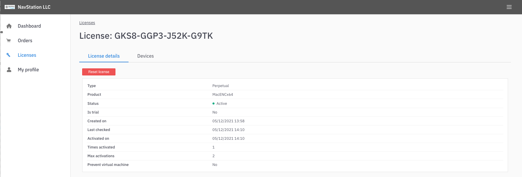
Task: Switch to the Devices tab
Action: (x=145, y=56)
